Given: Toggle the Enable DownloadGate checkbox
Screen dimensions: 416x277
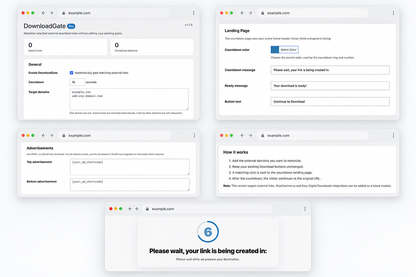Looking at the screenshot, I should click(71, 73).
